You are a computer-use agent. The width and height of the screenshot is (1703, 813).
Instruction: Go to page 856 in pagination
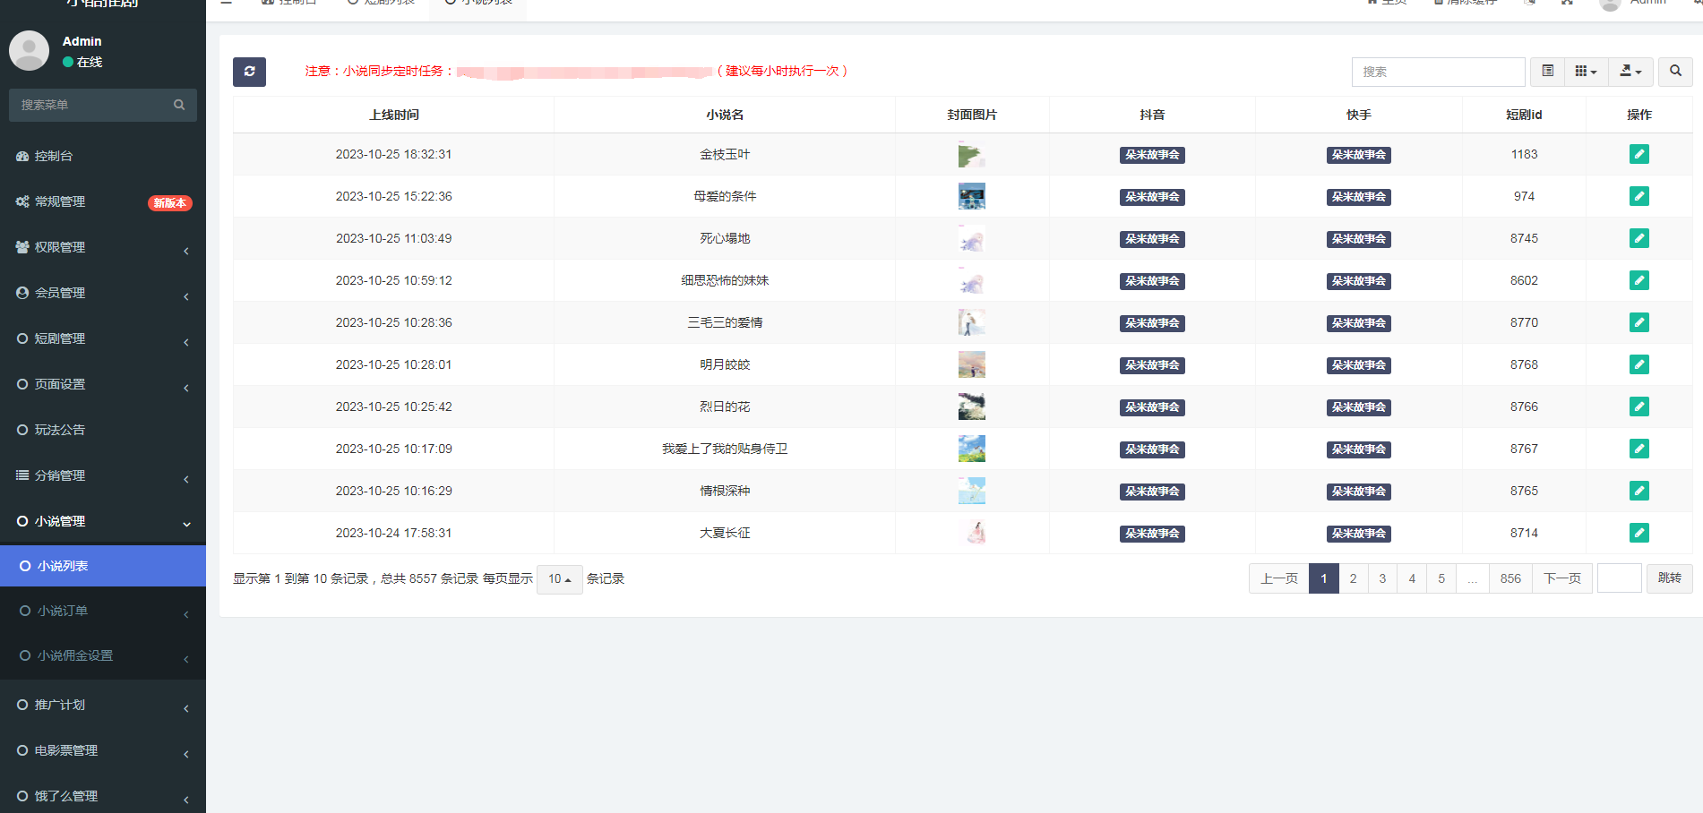click(1509, 579)
